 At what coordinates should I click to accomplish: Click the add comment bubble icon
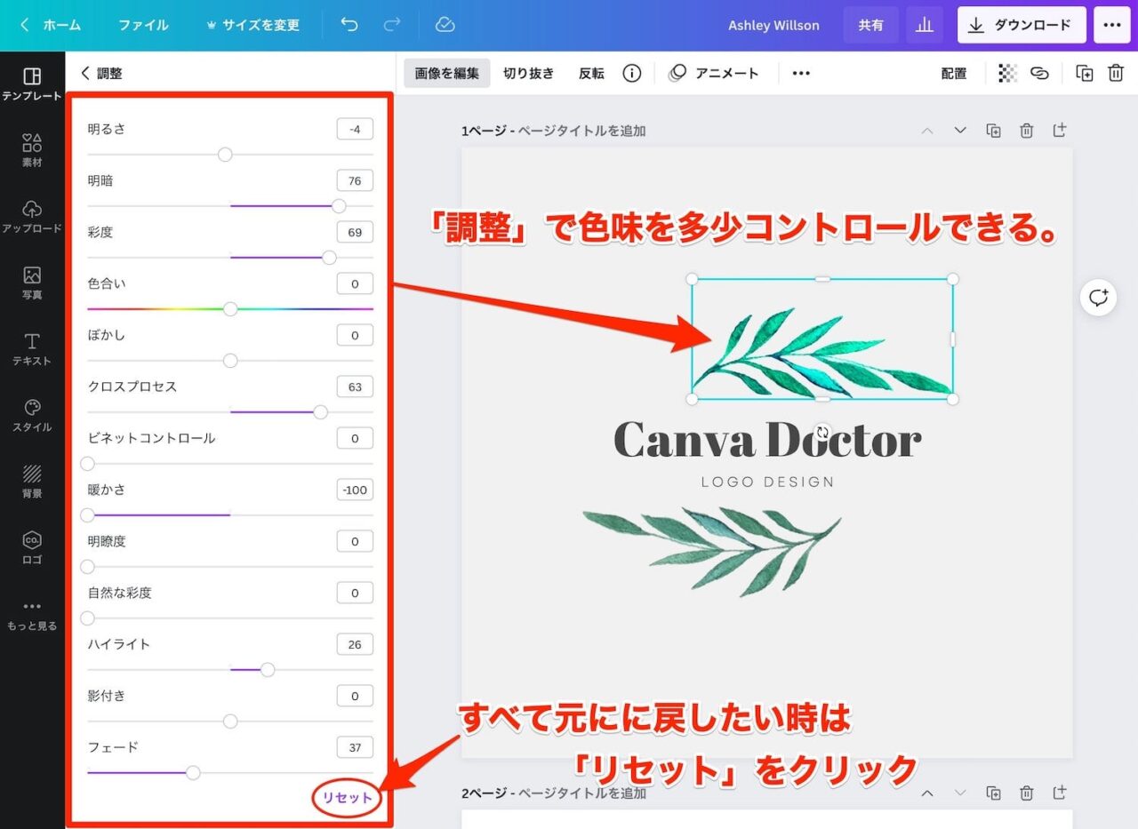pyautogui.click(x=1099, y=297)
